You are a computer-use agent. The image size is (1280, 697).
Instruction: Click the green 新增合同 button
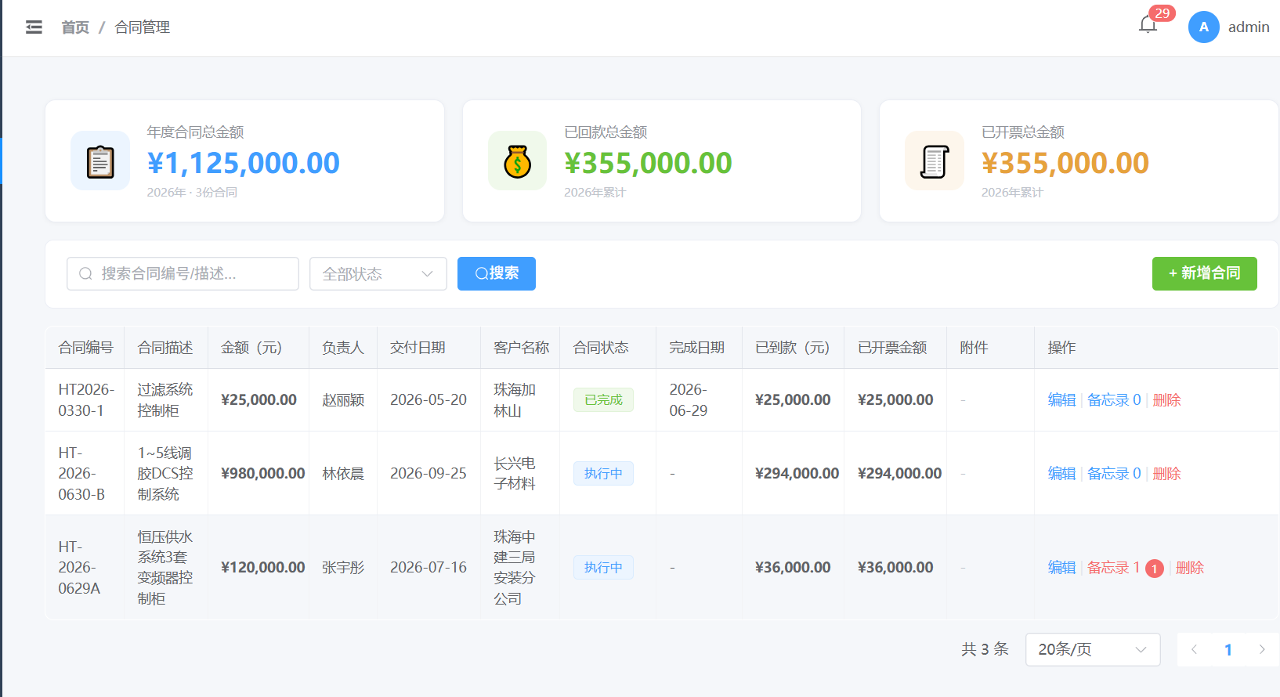(1204, 273)
